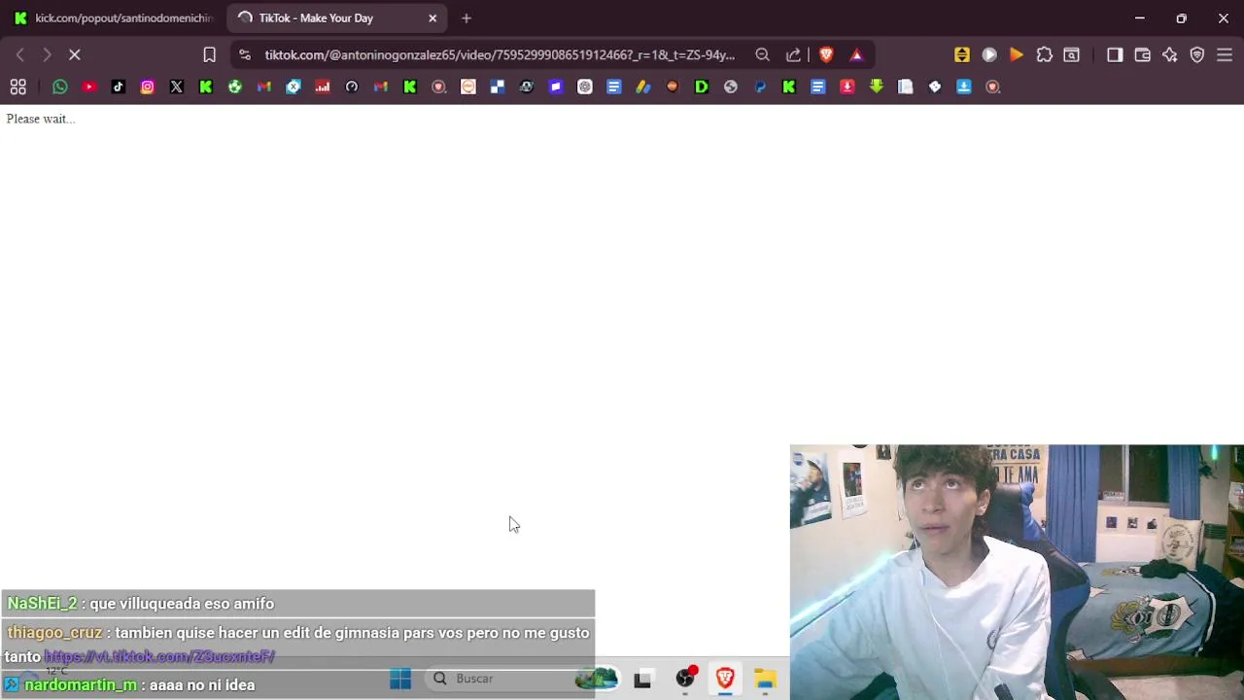1244x700 pixels.
Task: Open the Brave Wallet icon
Action: [x=1142, y=55]
